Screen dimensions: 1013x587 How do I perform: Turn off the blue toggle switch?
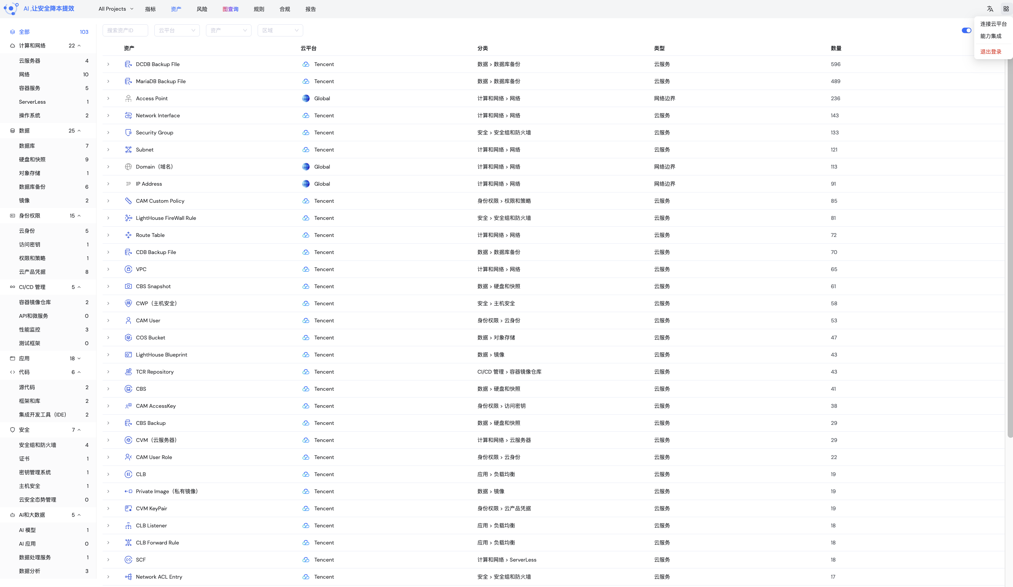tap(966, 30)
